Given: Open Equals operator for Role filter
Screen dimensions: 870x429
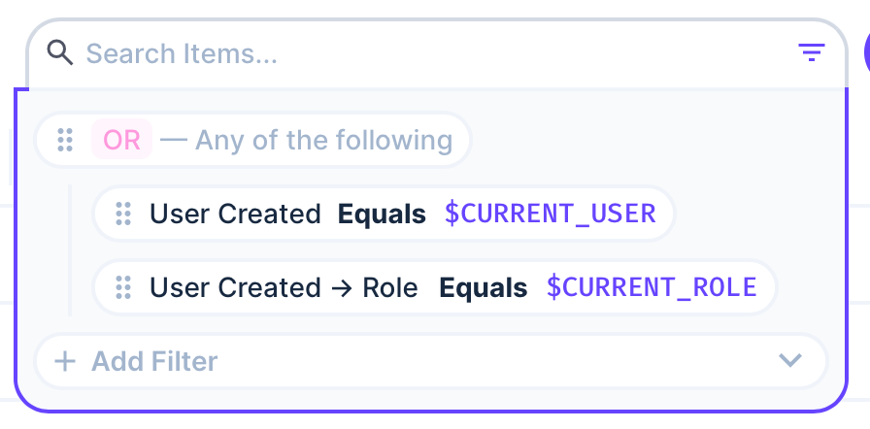Looking at the screenshot, I should [x=484, y=287].
